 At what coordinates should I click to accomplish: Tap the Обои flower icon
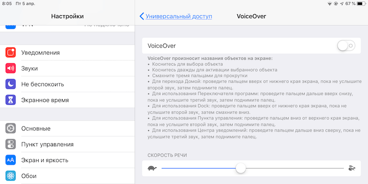(x=11, y=176)
